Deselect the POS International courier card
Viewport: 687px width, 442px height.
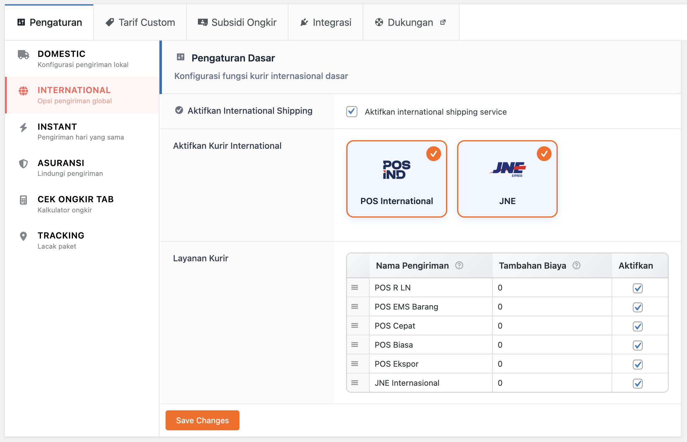pos(396,179)
